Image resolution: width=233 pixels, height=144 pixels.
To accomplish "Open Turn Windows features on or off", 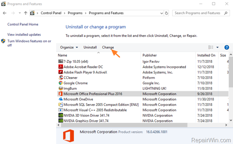I will 29,43.
